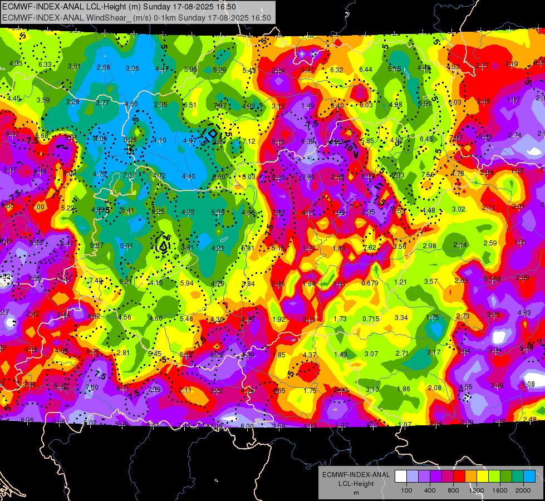Click the grid value 2.71

click(x=402, y=353)
